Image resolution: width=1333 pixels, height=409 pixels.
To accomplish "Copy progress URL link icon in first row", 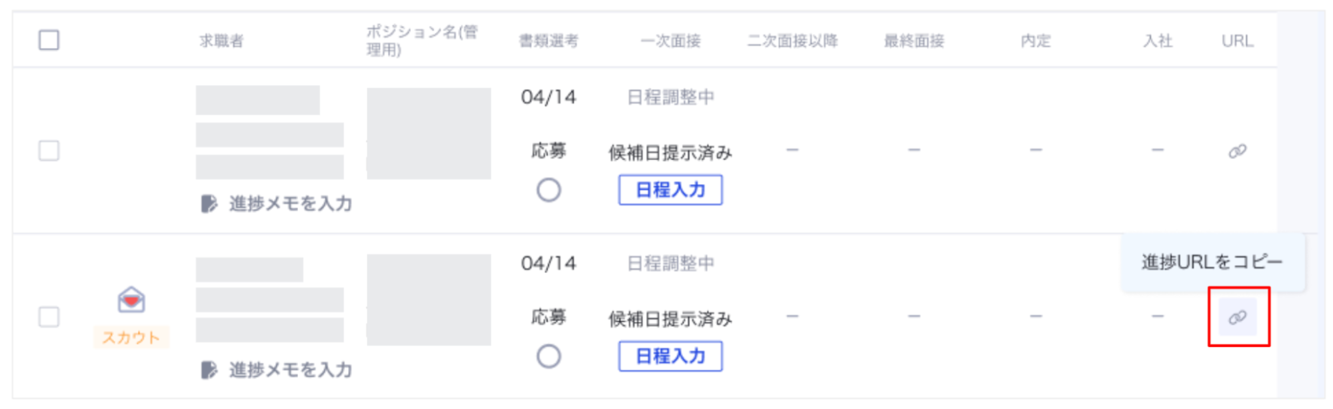I will 1237,151.
